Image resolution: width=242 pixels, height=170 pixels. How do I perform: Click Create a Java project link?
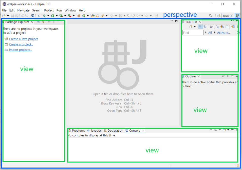(x=23, y=39)
